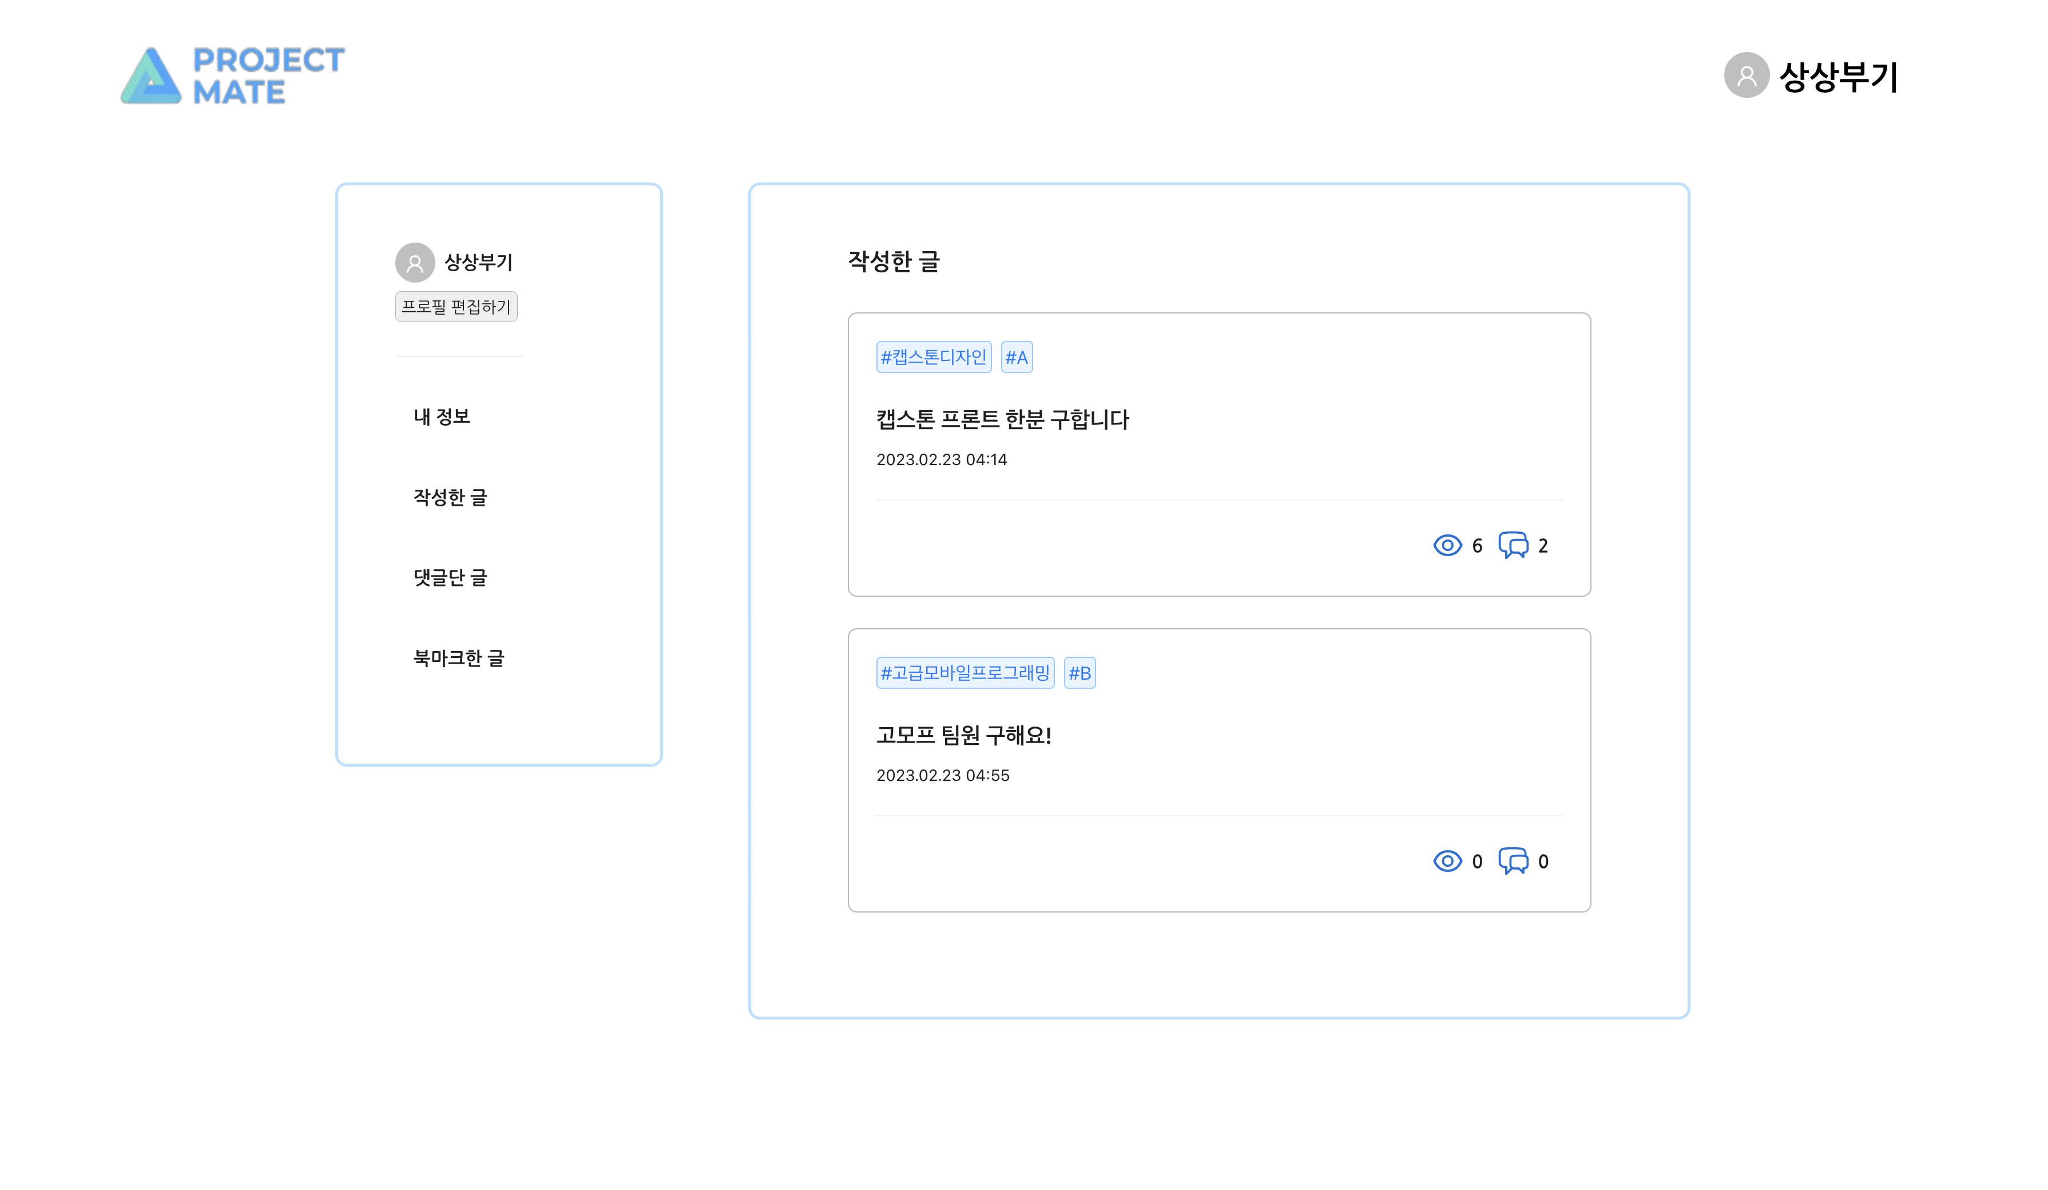Click the 프로필 편집하기 button

(458, 307)
